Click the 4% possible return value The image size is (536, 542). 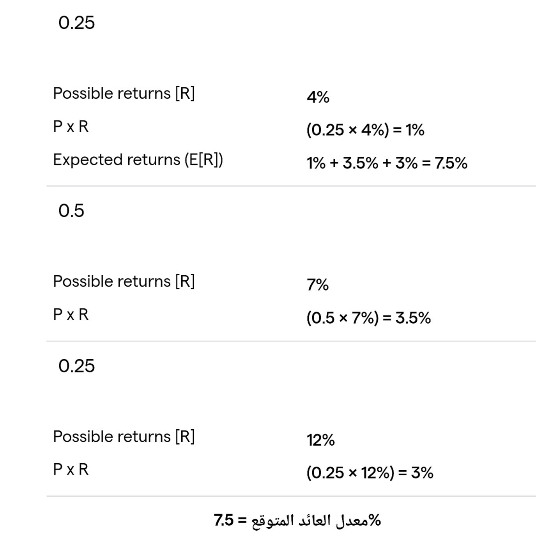(318, 97)
